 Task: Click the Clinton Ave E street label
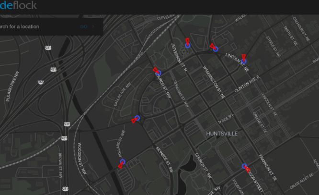246,84
